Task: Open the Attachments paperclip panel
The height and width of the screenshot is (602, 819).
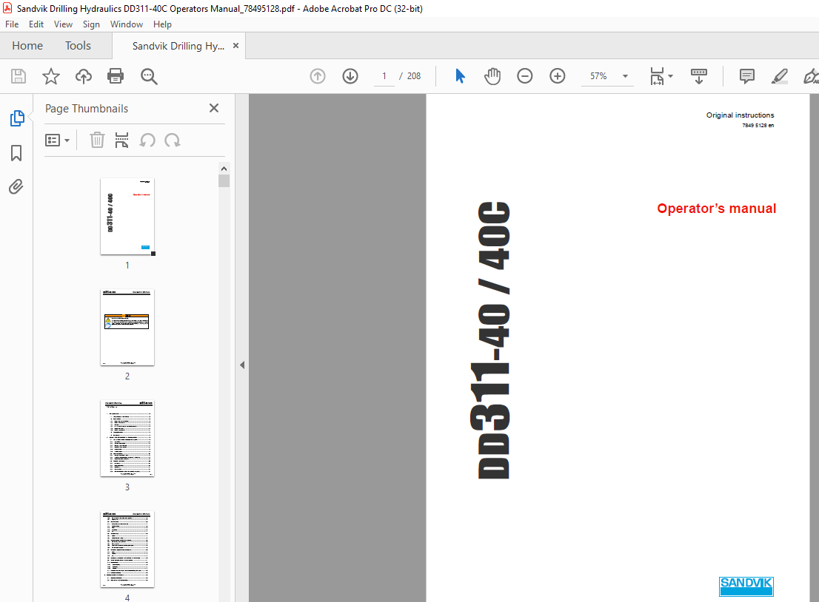Action: tap(16, 187)
